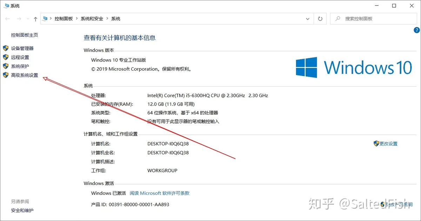The image size is (421, 221).
Task: Click the Forward navigation arrow
Action: (19, 19)
